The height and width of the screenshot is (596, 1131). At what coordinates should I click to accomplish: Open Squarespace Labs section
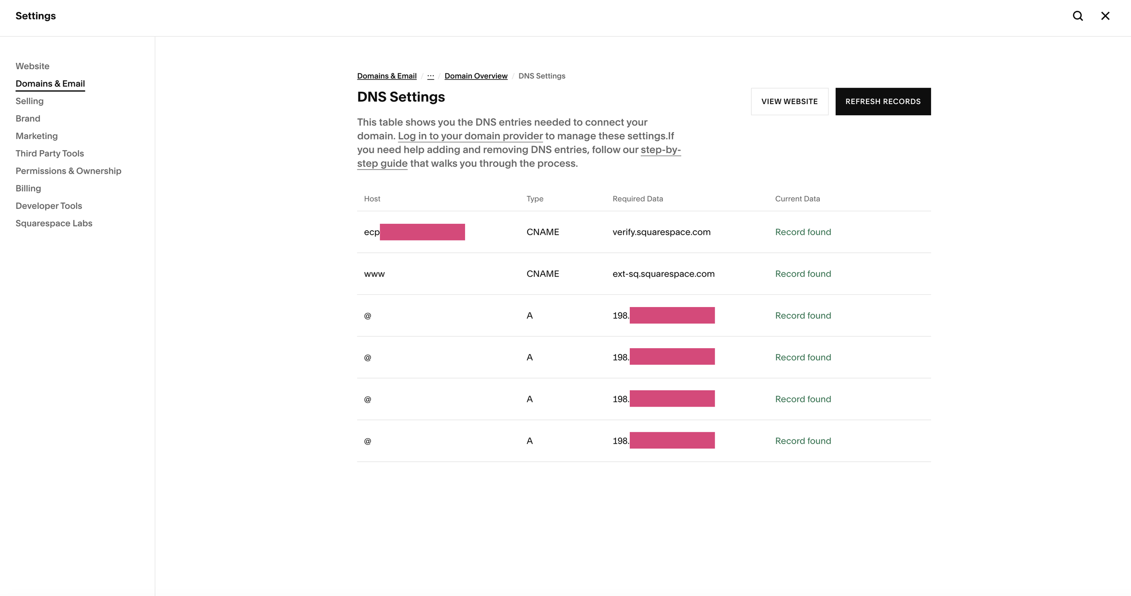coord(53,223)
